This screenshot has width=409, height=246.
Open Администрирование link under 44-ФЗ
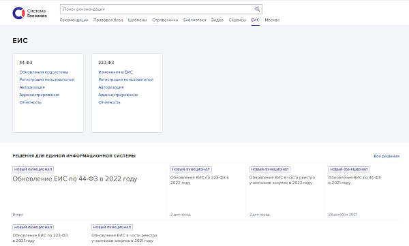39,95
